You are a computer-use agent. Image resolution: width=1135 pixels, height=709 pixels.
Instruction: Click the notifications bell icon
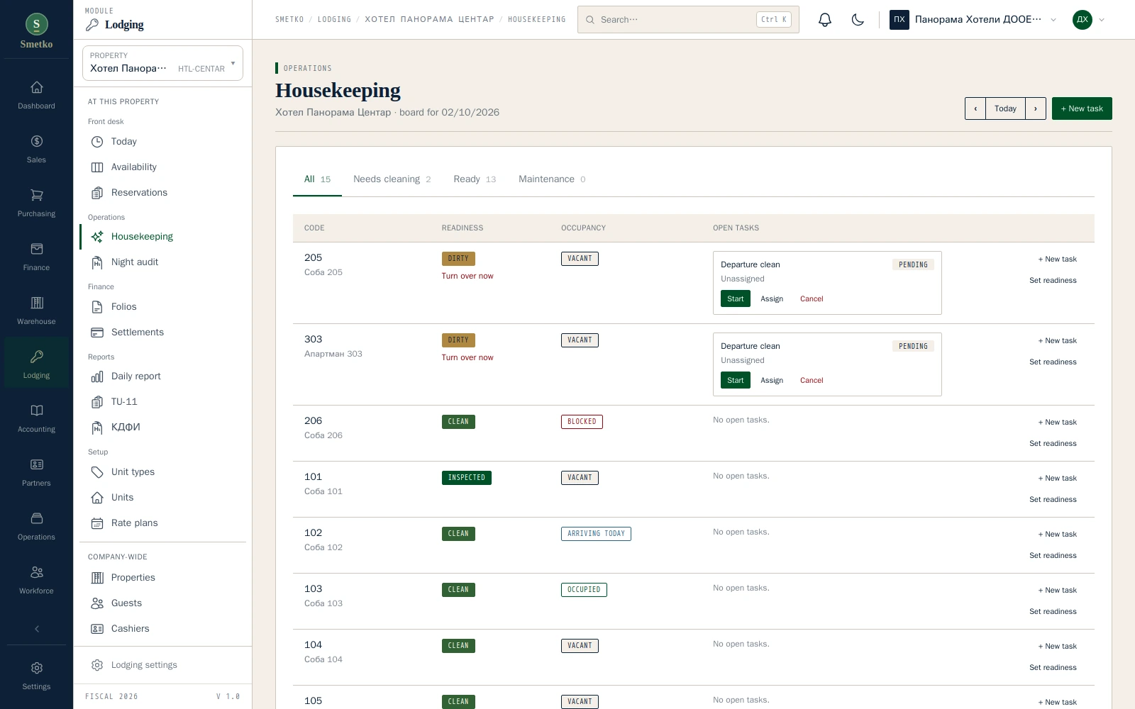click(x=824, y=20)
